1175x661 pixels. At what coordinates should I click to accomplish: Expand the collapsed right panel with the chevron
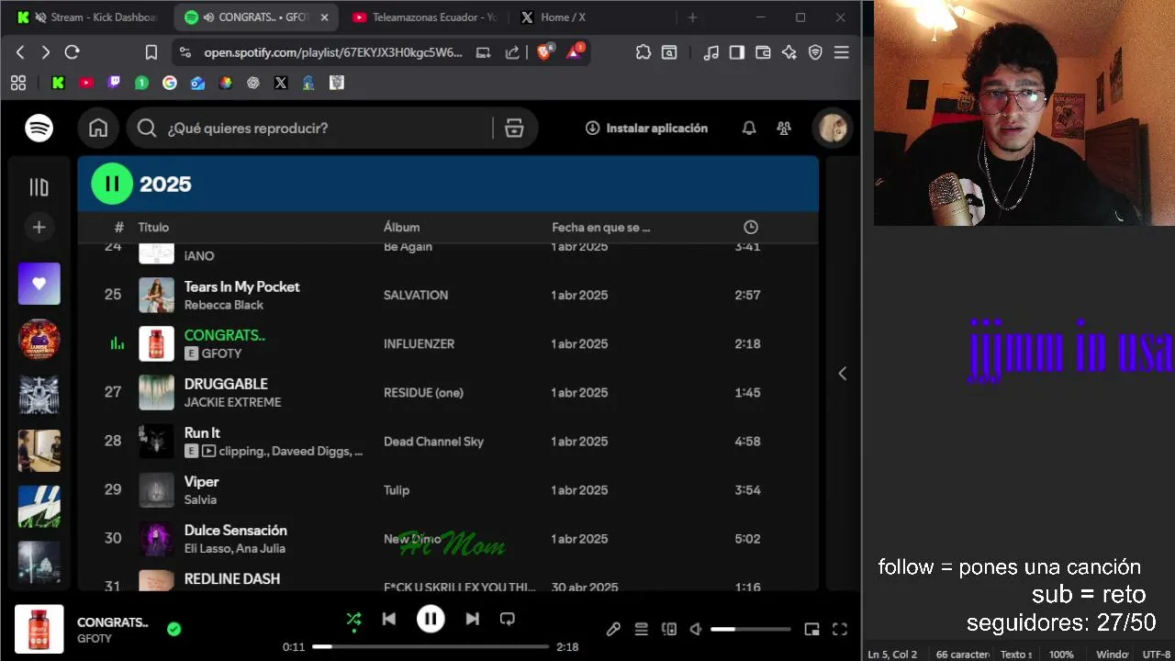(842, 373)
